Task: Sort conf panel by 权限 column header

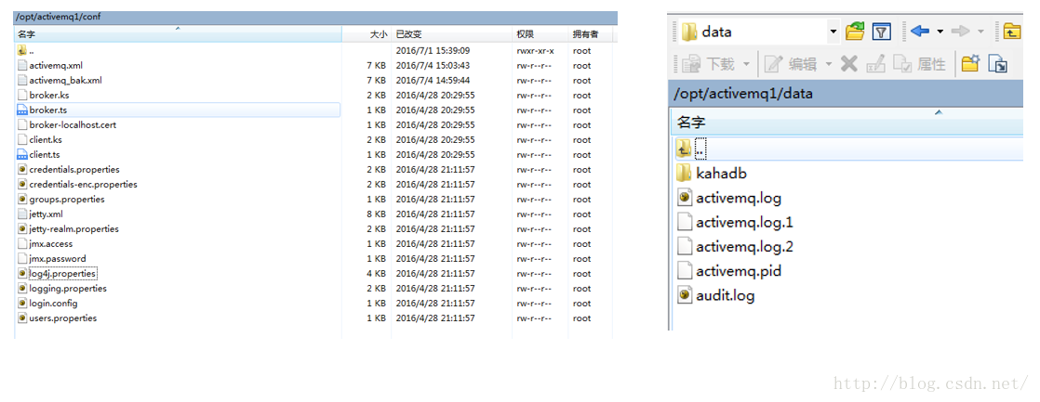Action: point(540,33)
